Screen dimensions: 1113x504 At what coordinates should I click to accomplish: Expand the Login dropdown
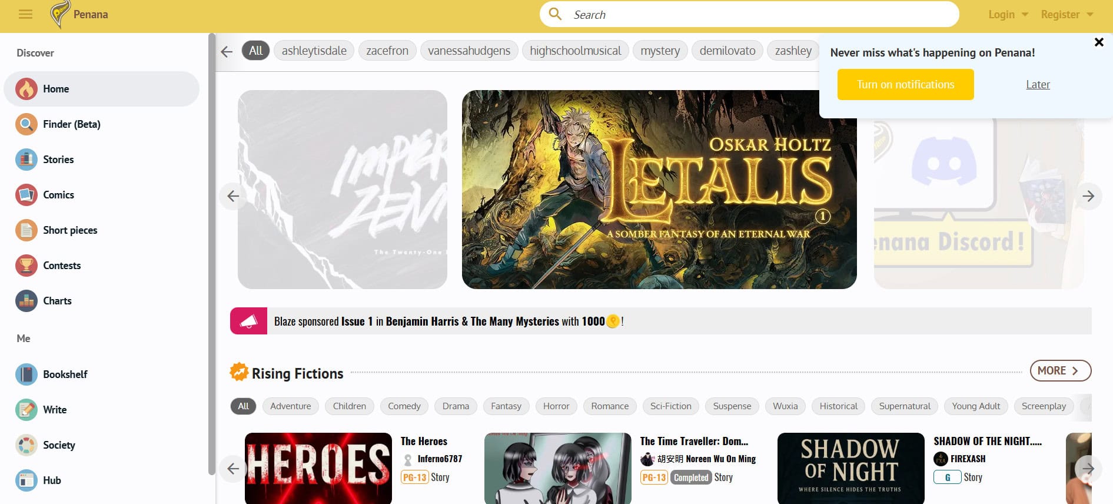1008,15
